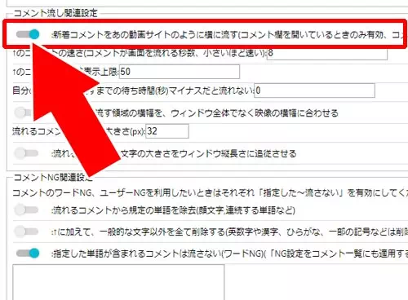The width and height of the screenshot is (408, 300).
Task: Select the 規定の単語を除去 option label
Action: [173, 210]
